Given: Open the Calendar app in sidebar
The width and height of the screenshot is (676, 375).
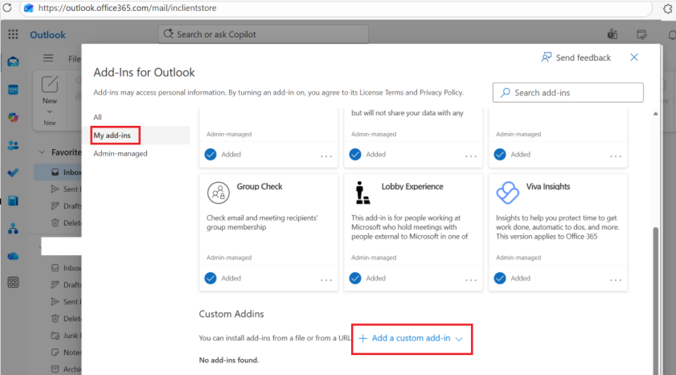Looking at the screenshot, I should pyautogui.click(x=13, y=90).
